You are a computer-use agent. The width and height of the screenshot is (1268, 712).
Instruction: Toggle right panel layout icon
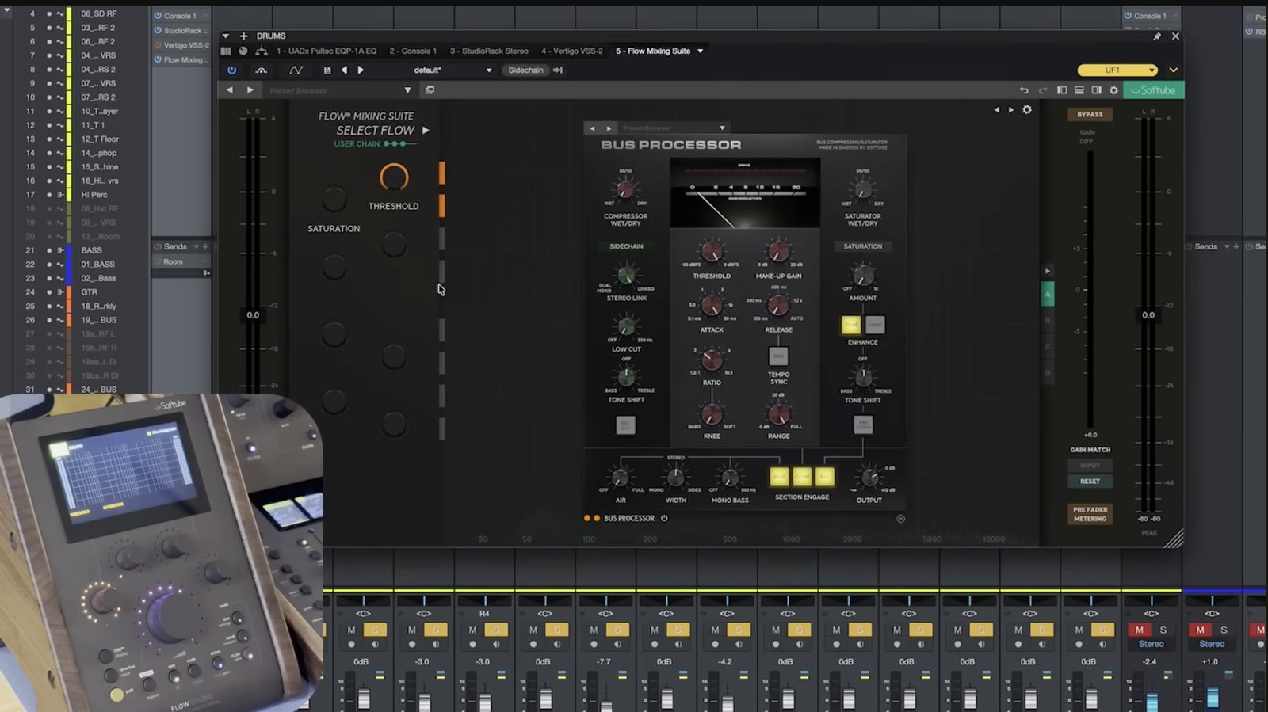coord(1097,90)
